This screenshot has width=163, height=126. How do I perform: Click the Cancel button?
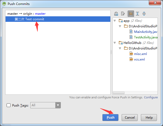130,118
